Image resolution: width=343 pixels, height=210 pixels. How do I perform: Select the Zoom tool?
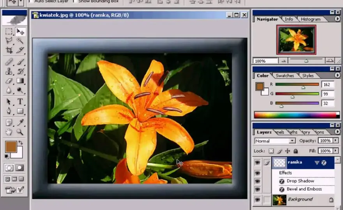pyautogui.click(x=20, y=132)
